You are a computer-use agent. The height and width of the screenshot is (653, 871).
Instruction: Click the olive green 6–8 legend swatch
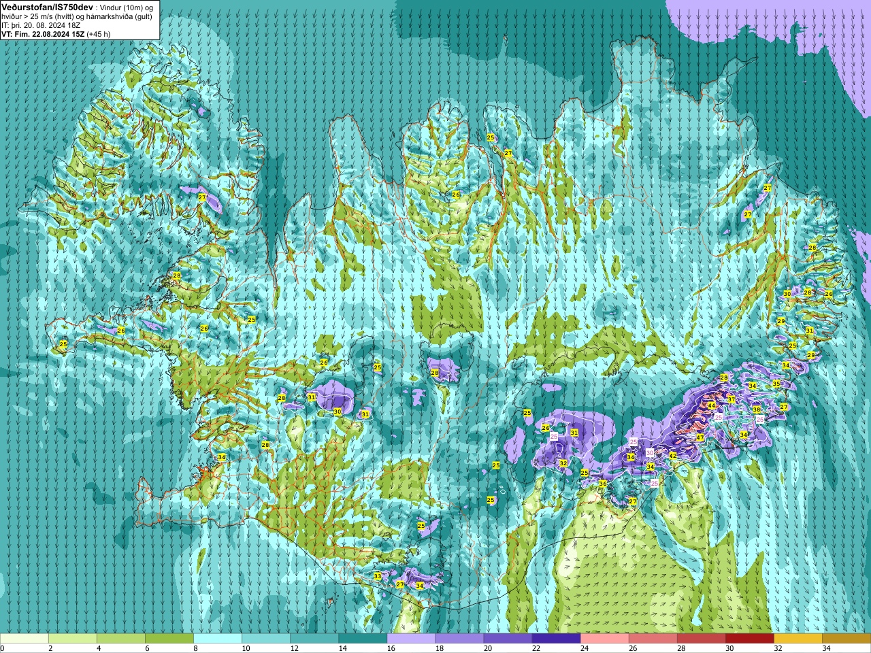coord(169,639)
